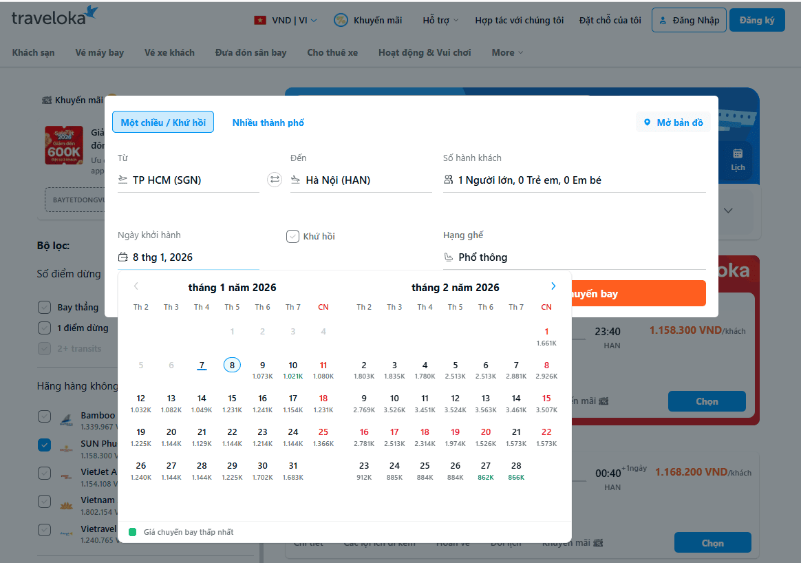Switch to Nhiều thành phố tab
Viewport: 801px width, 563px height.
click(268, 123)
